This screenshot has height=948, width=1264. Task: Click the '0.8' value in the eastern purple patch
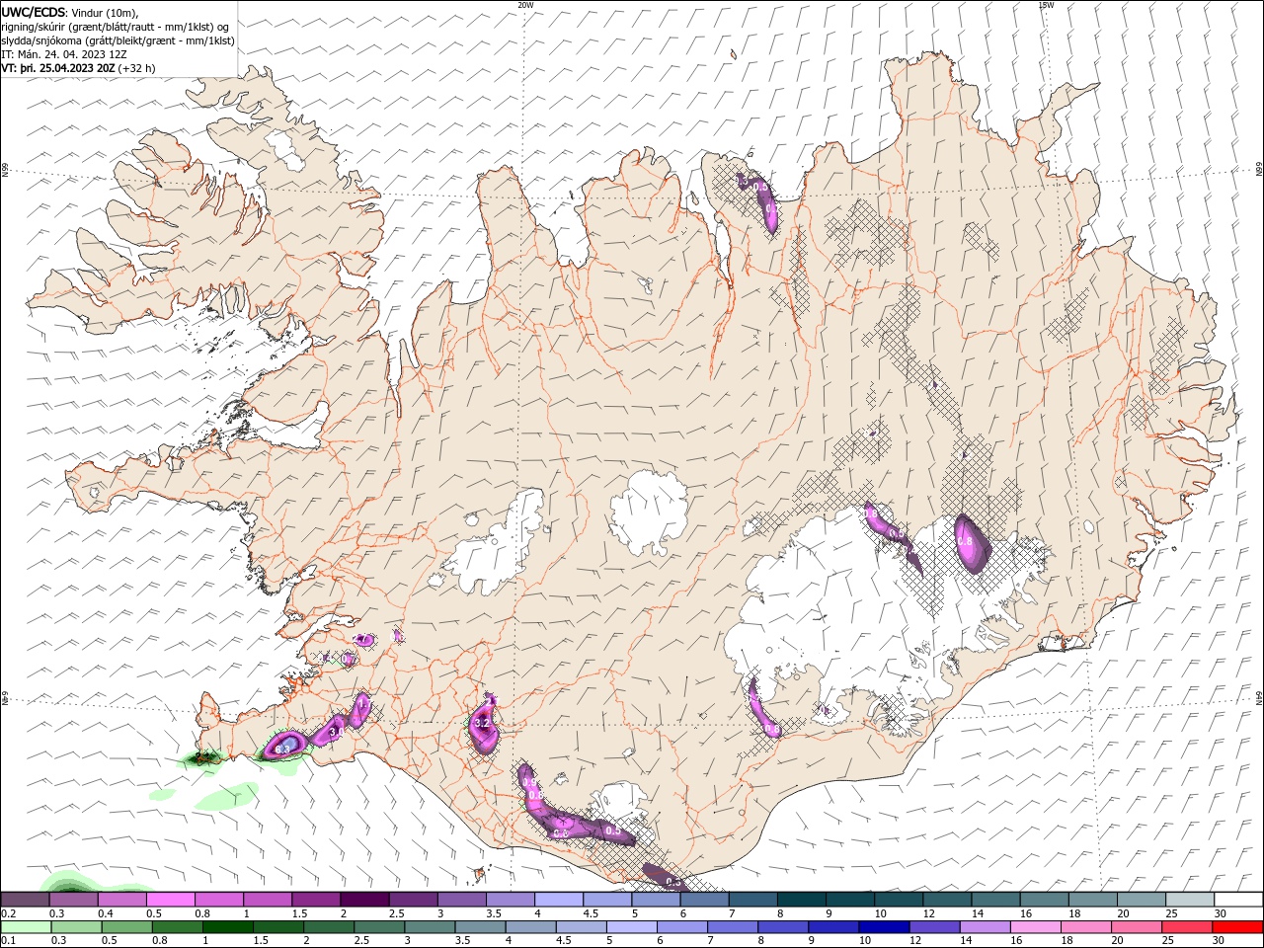click(966, 541)
